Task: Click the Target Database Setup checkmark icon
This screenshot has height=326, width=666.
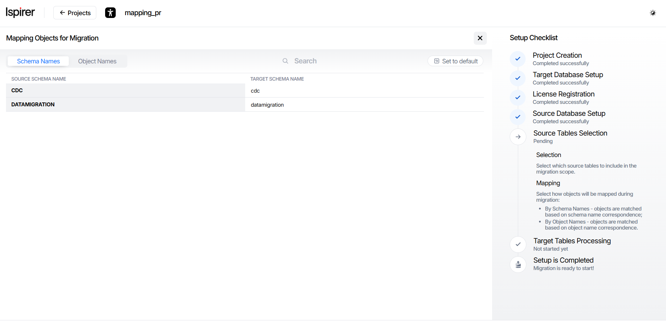Action: point(517,78)
